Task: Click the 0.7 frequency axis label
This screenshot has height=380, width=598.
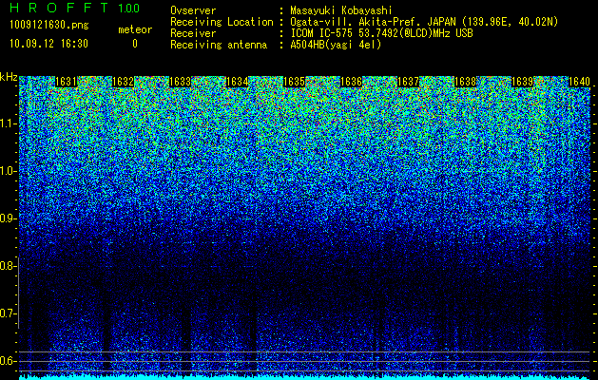Action: 7,313
